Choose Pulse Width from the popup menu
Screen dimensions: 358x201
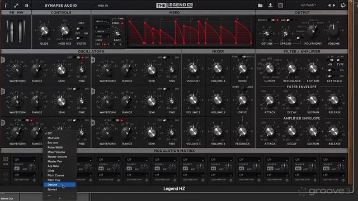point(60,147)
